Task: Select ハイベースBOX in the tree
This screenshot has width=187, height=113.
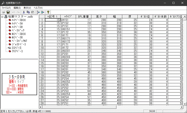Action: (19, 20)
